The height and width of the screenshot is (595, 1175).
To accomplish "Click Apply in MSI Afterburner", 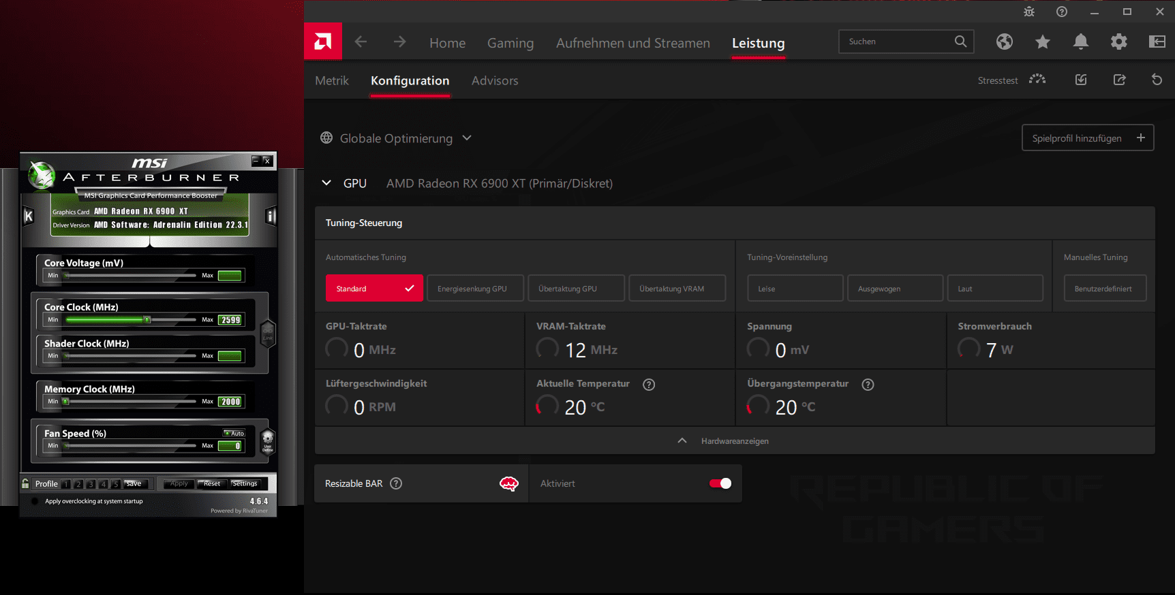I will click(x=179, y=483).
